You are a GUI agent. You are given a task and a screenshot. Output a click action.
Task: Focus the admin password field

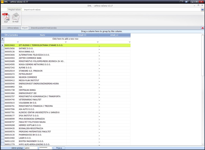point(45,148)
